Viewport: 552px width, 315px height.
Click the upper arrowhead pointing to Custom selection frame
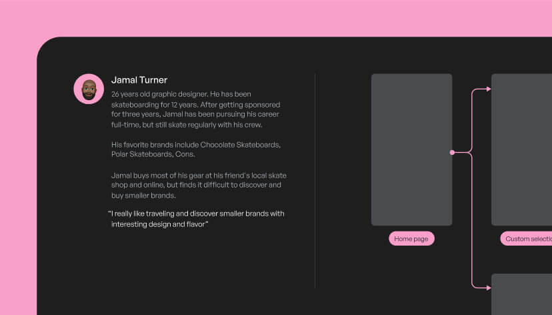[488, 89]
